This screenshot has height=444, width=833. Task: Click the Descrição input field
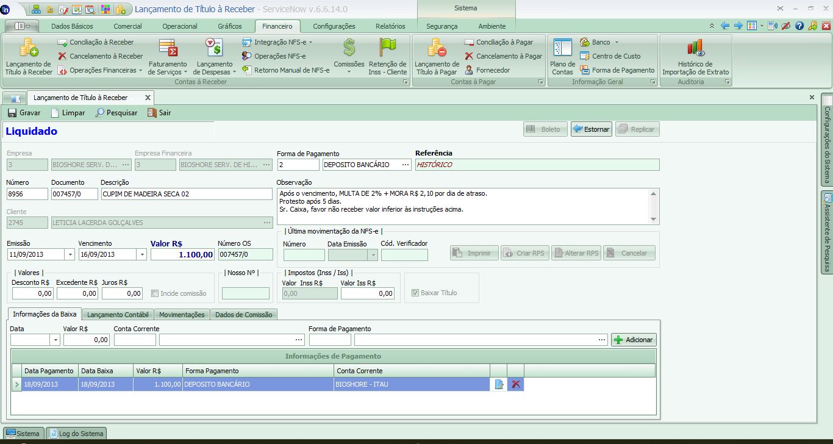point(187,194)
